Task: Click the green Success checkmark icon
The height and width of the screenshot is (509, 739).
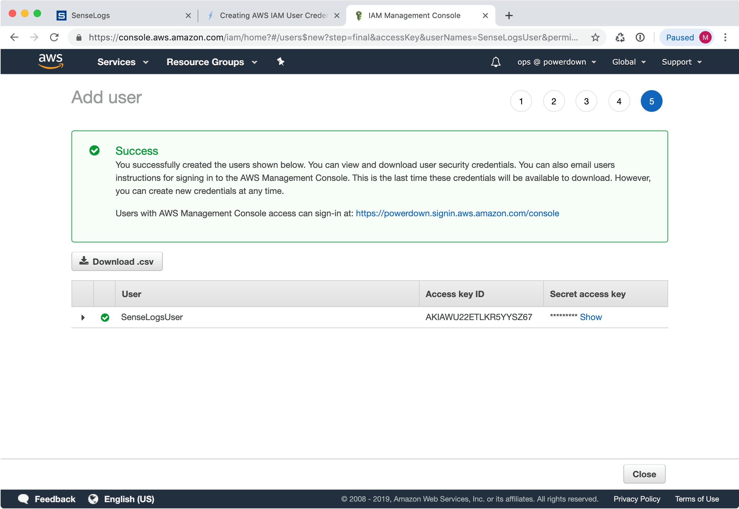Action: click(x=94, y=150)
